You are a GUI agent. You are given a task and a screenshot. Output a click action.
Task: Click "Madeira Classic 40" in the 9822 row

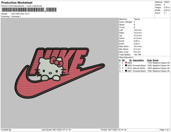pyautogui.click(x=161, y=63)
